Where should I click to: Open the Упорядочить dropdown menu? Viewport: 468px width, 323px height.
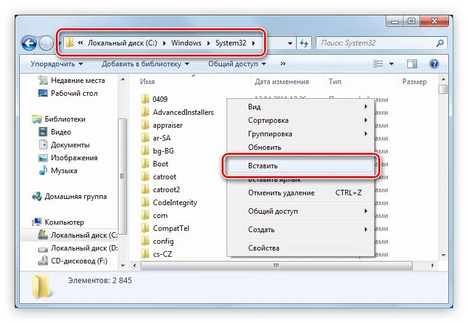57,64
